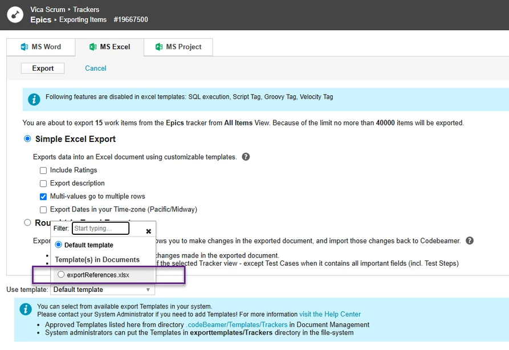
Task: Select the Round-trip Excel Export radio button
Action: [x=27, y=222]
